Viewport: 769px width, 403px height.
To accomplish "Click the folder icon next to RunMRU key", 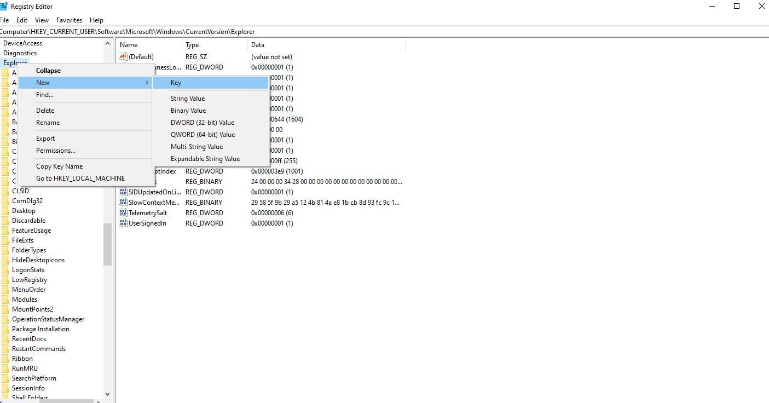I will (6, 368).
